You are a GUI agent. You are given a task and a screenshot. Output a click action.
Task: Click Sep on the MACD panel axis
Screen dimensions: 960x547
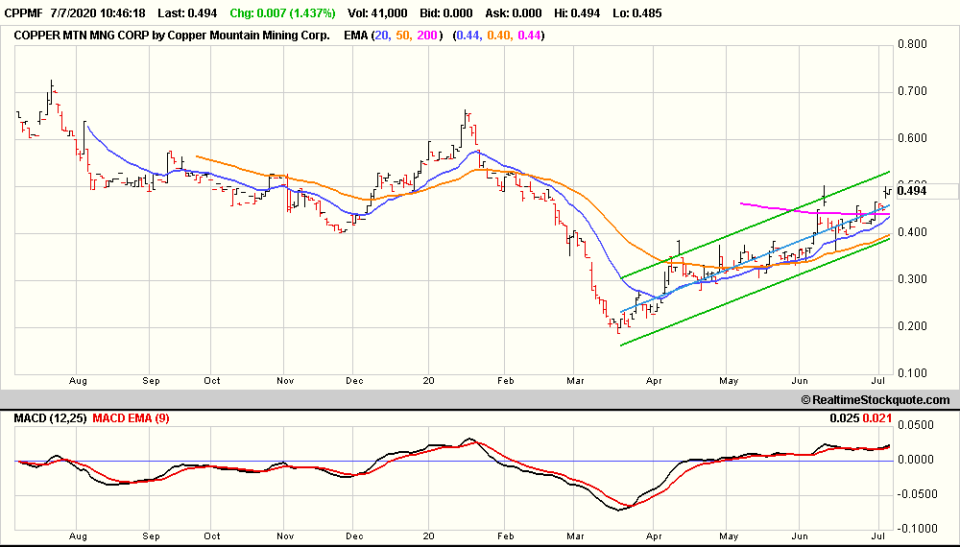tap(152, 536)
